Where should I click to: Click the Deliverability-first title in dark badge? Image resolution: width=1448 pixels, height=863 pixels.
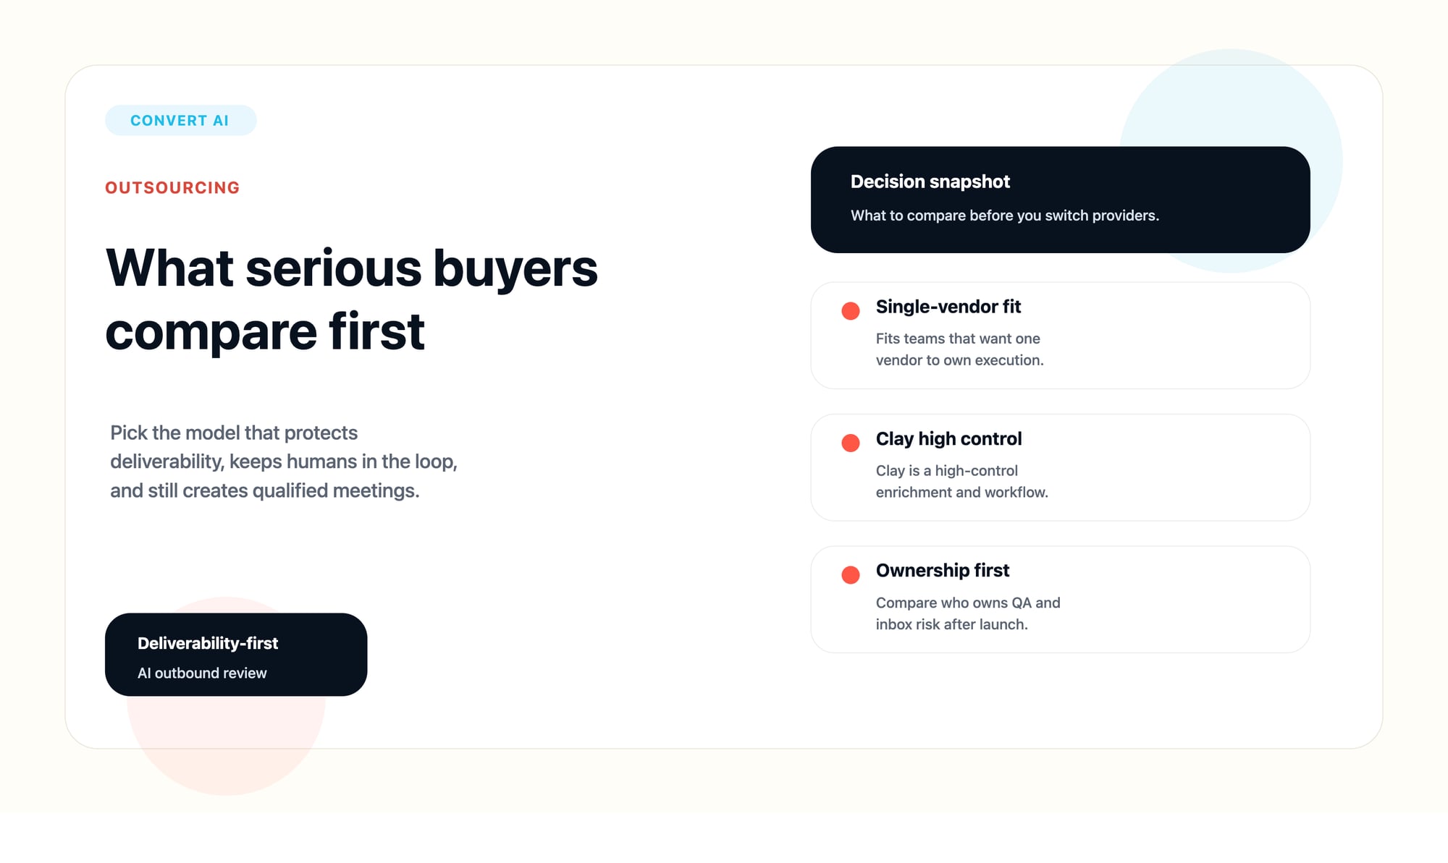(208, 643)
